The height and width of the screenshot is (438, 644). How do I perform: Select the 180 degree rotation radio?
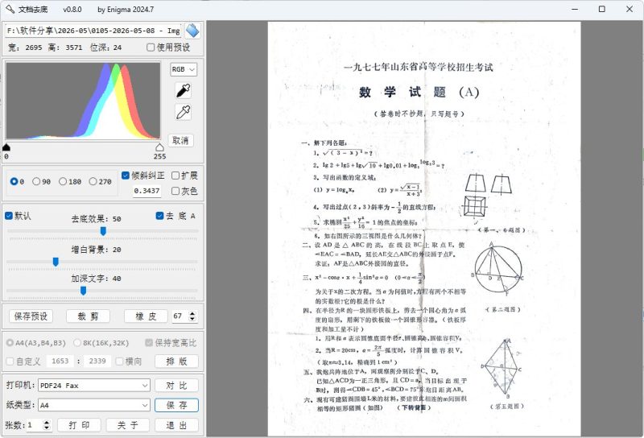[x=63, y=181]
